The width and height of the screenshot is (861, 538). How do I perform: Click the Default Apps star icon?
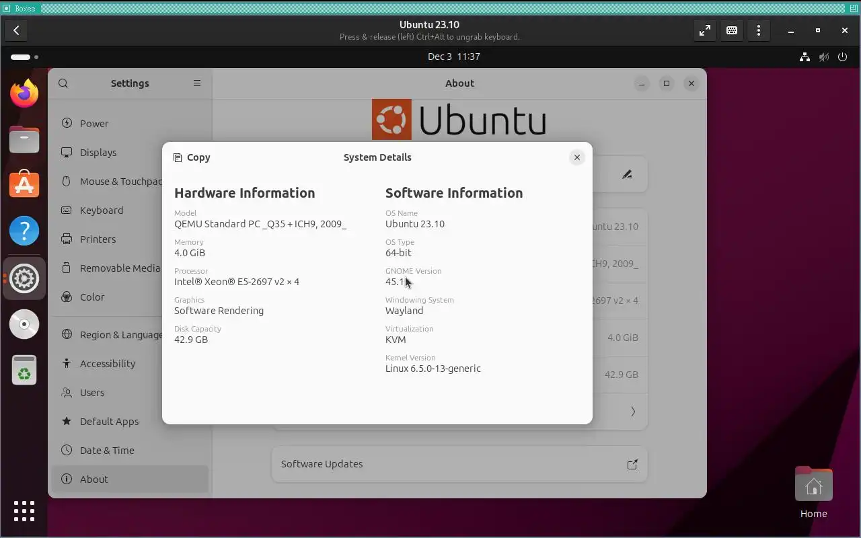tap(67, 421)
